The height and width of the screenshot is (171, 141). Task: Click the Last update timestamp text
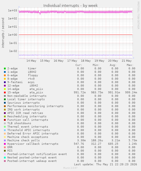click(x=106, y=164)
